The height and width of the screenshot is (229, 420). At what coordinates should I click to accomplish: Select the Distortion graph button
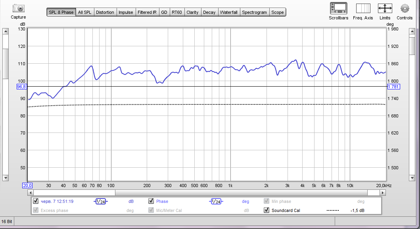[105, 12]
